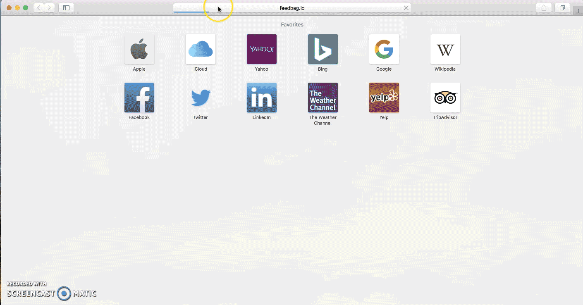Maximize the Safari window
The width and height of the screenshot is (583, 305).
click(x=26, y=8)
